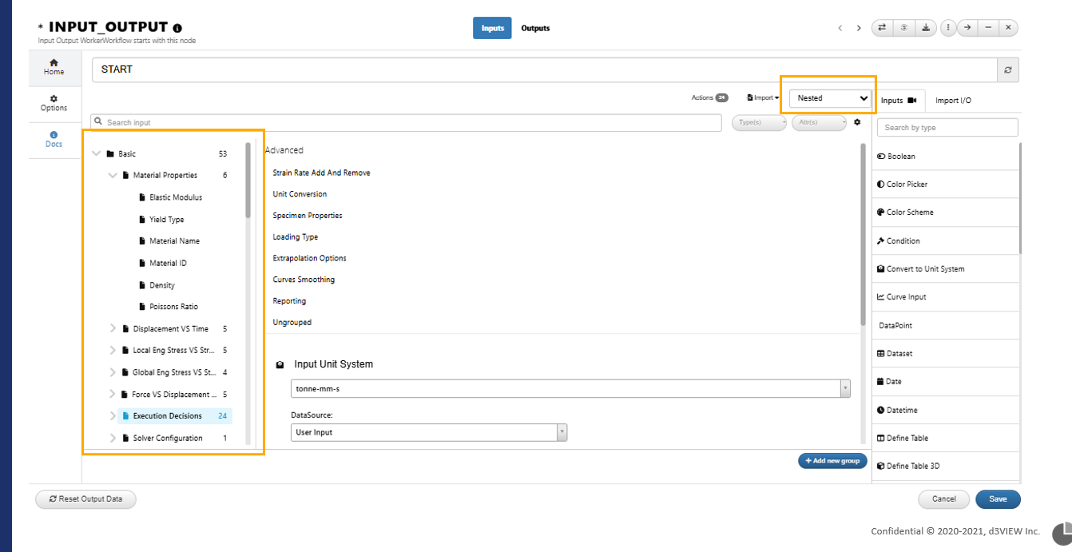Click the info icon next to INPUT_OUTPUT title
Screen dimensions: 1072x552
point(177,28)
